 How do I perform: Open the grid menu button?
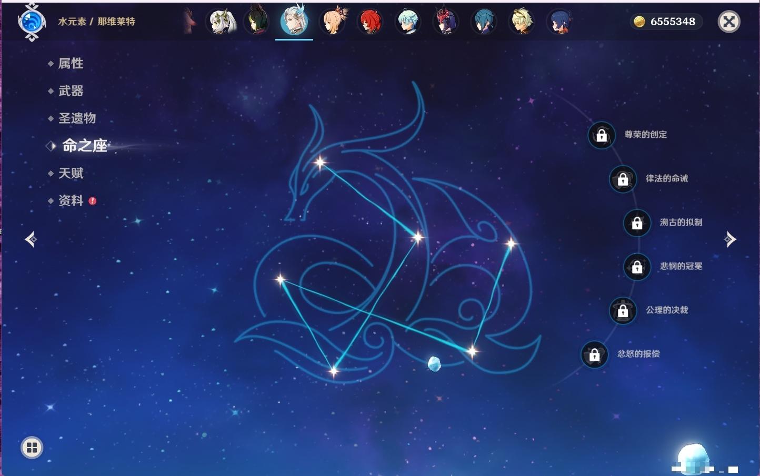click(32, 448)
